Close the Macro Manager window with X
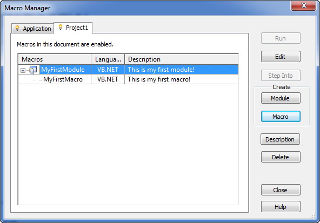 [x=303, y=5]
